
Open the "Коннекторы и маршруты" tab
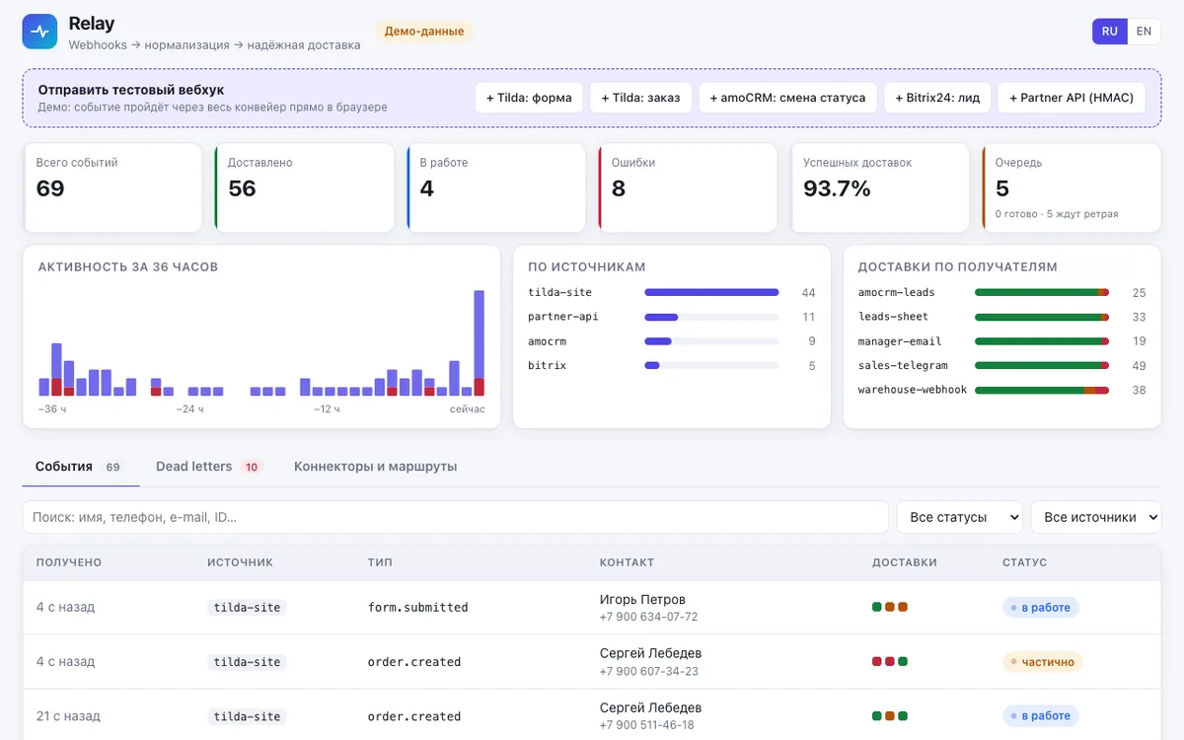tap(376, 467)
